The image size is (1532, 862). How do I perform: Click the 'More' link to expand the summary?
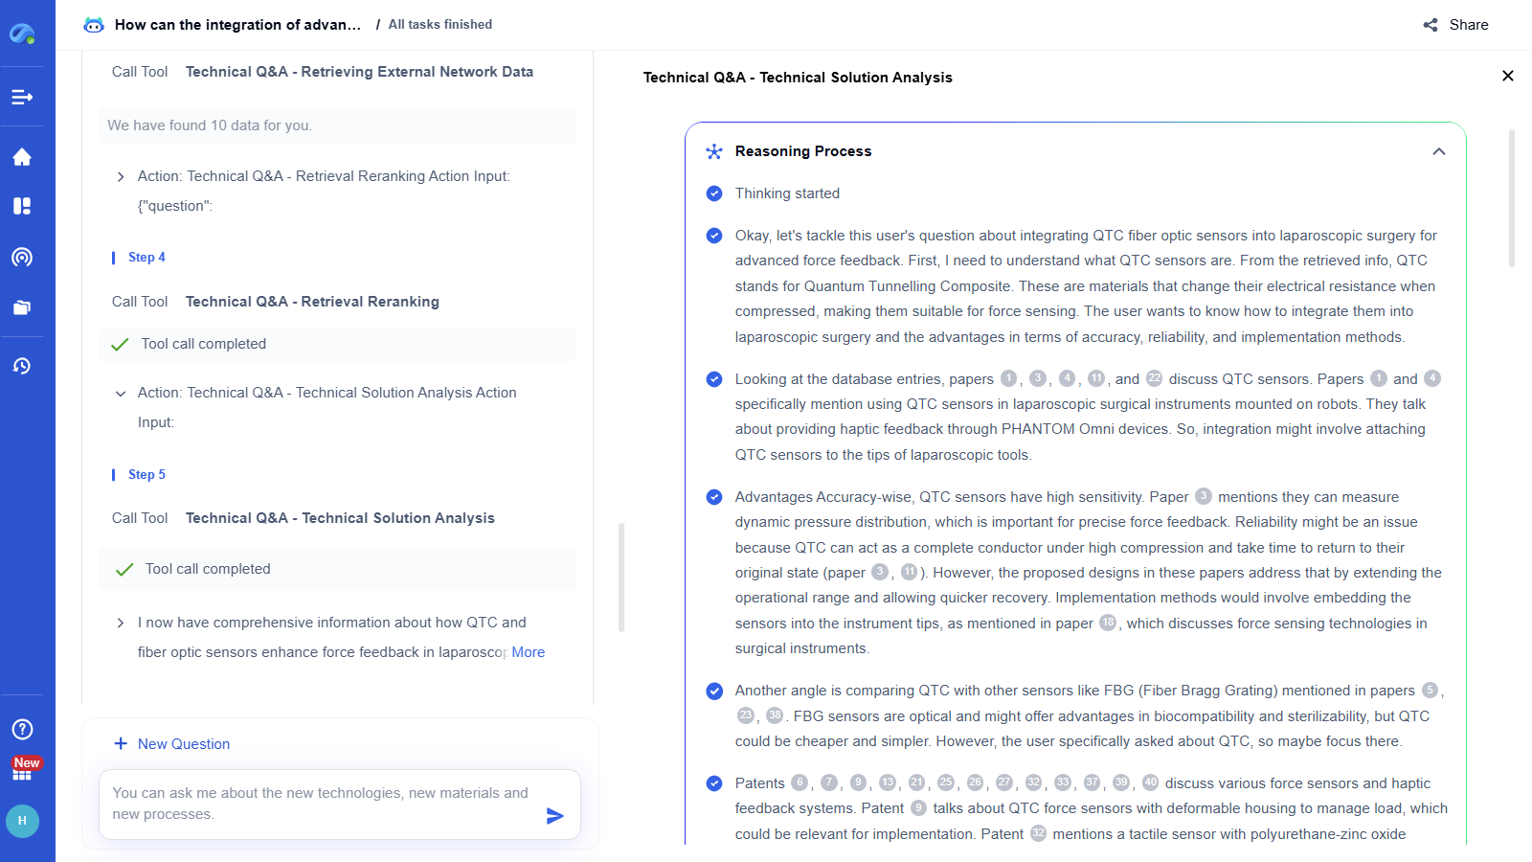(528, 652)
